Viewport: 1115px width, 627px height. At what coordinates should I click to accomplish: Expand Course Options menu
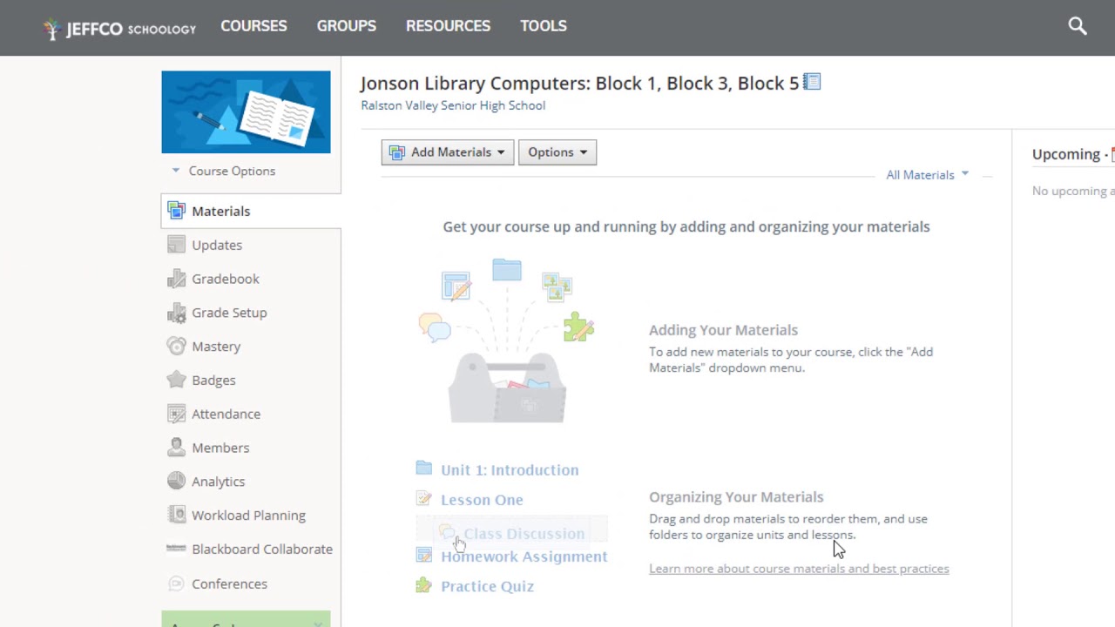click(224, 171)
